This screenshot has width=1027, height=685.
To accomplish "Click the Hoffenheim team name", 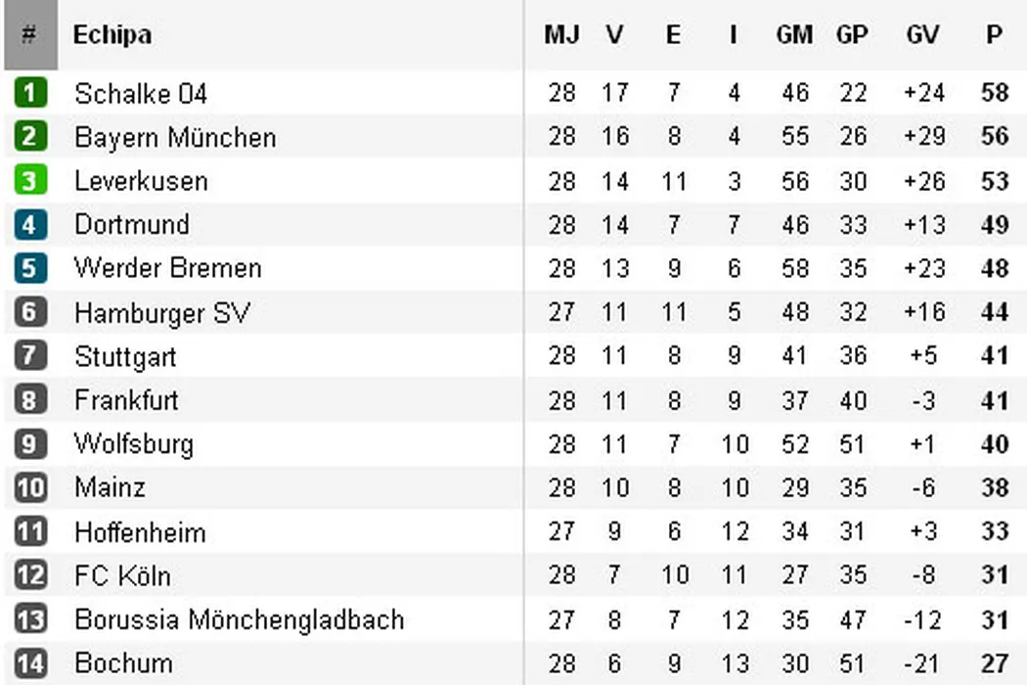I will [x=140, y=532].
